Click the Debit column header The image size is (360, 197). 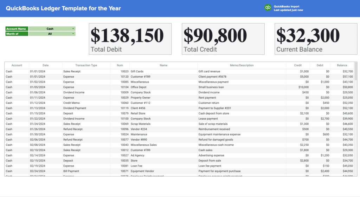(320, 65)
